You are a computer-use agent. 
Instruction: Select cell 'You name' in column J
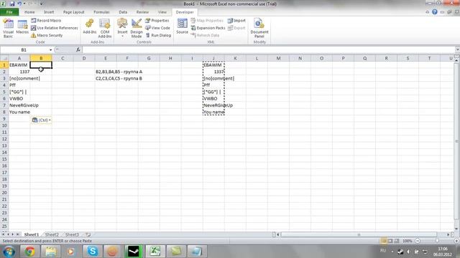tap(213, 112)
